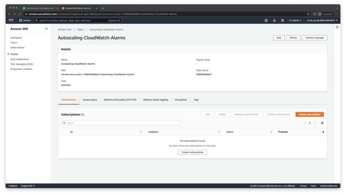The height and width of the screenshot is (195, 346).
Task: Click the Request confirmation button
Action: pyautogui.click(x=246, y=115)
